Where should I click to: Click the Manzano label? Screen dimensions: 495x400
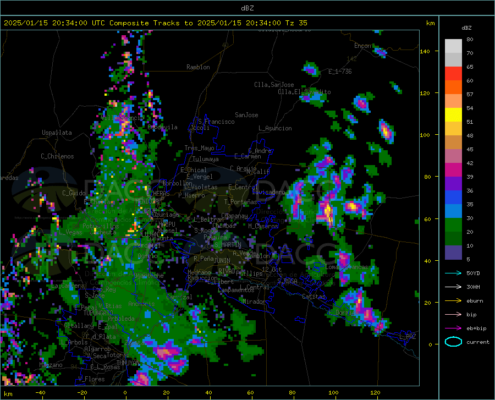point(51,365)
